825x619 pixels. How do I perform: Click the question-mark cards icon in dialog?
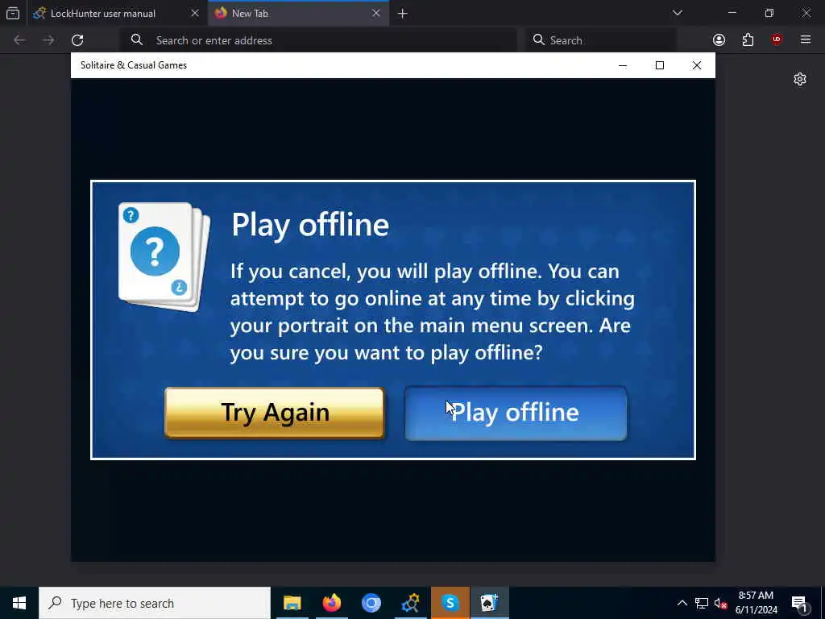pos(164,257)
